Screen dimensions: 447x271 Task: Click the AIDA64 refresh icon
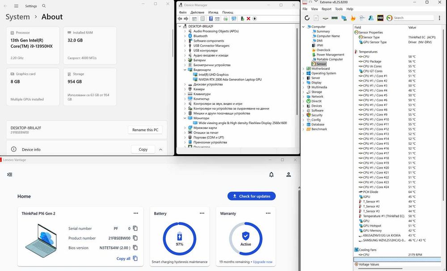pyautogui.click(x=307, y=18)
